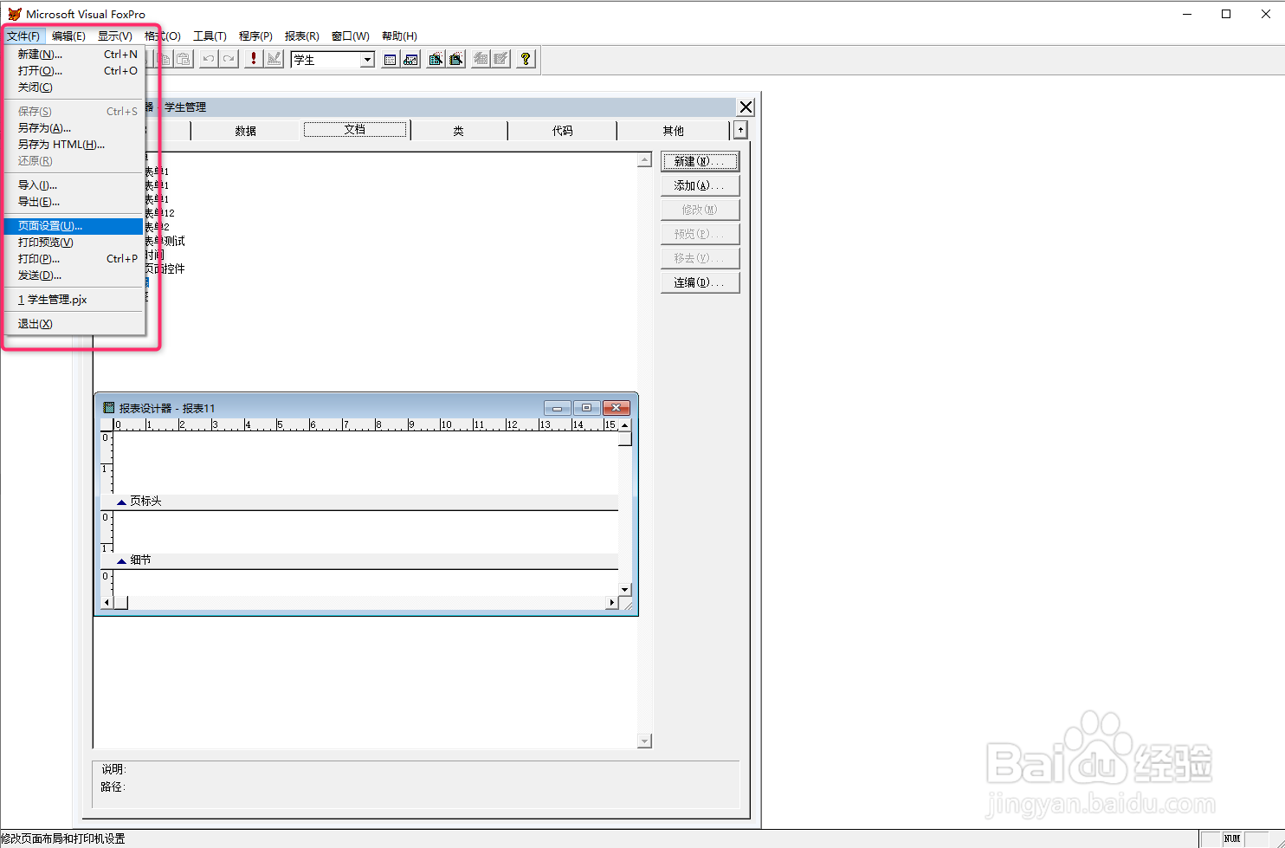Open the Command Window via toolbar icon
The height and width of the screenshot is (848, 1285).
pos(391,59)
